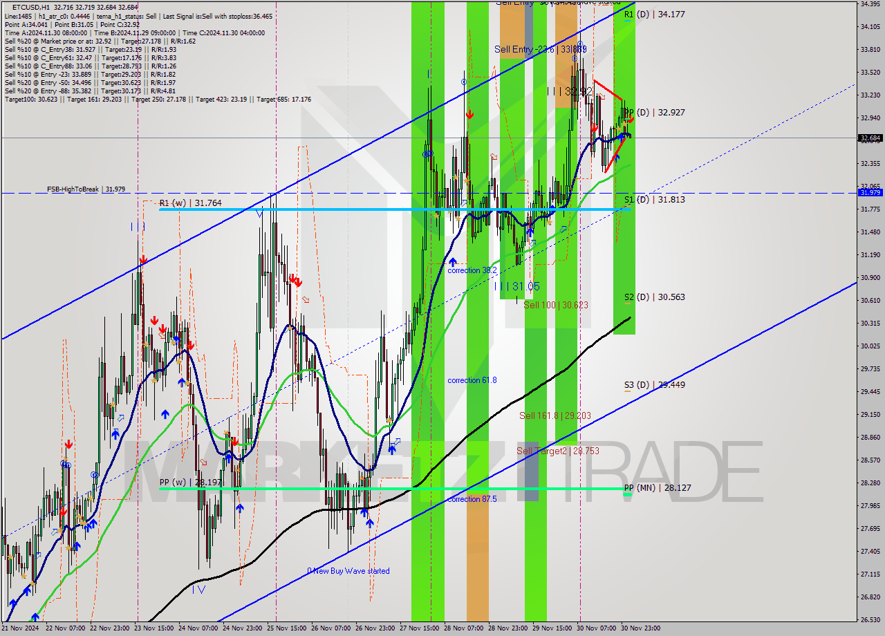Click the wave label 32.92 near the top
Screen dimensions: 885x636
[x=570, y=91]
